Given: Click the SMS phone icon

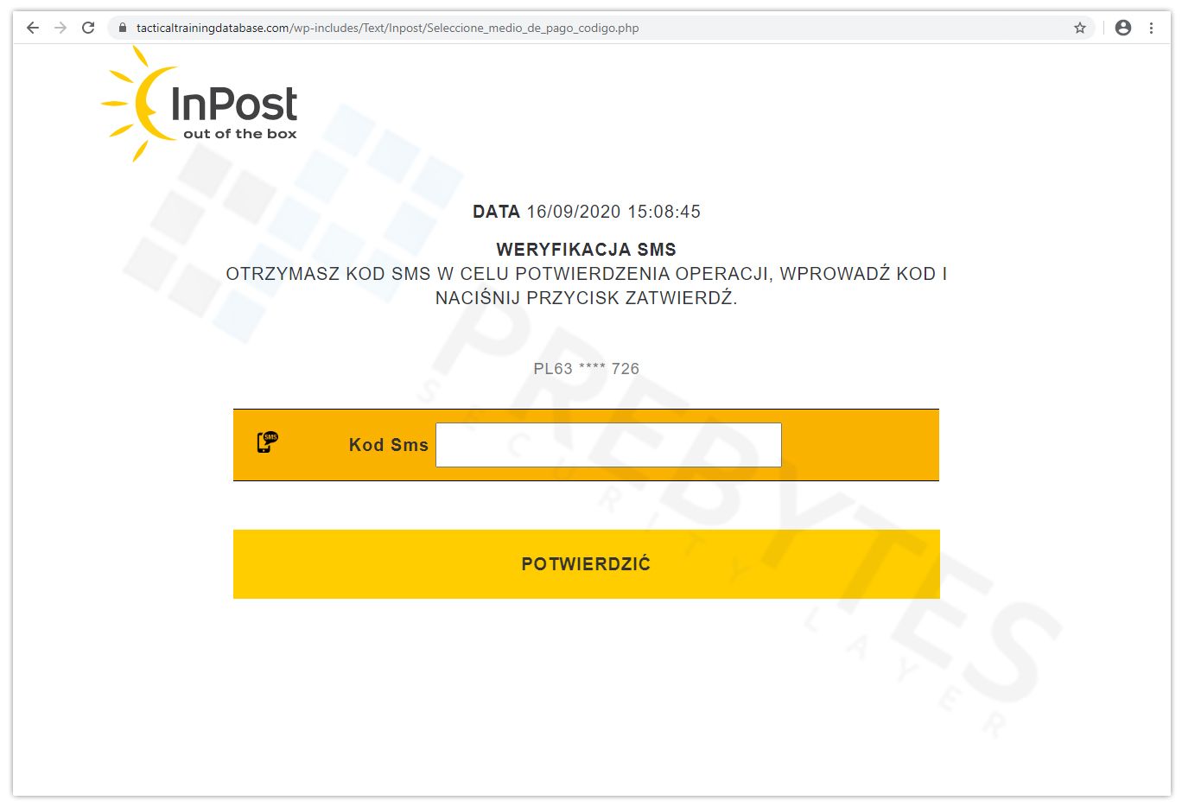Looking at the screenshot, I should [268, 442].
